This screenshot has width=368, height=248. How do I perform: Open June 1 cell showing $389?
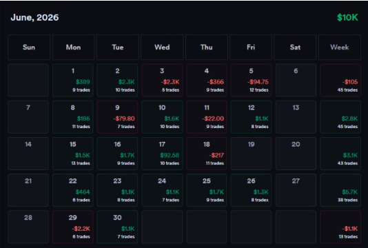(73, 80)
